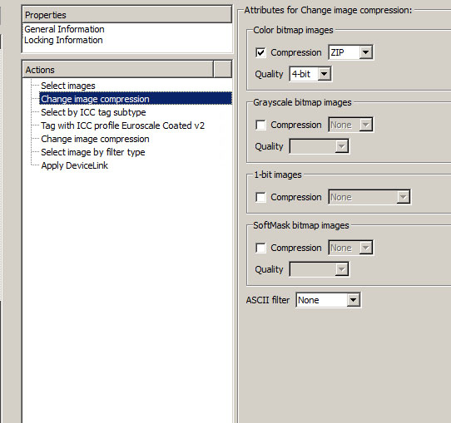The image size is (451, 423).
Task: Click the small blank header beside Actions
Action: [223, 69]
